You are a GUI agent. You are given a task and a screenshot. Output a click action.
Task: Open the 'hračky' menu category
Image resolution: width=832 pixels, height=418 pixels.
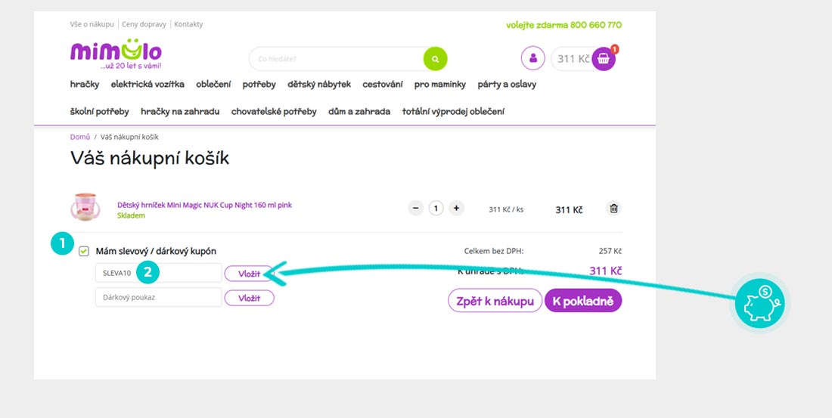click(x=85, y=85)
